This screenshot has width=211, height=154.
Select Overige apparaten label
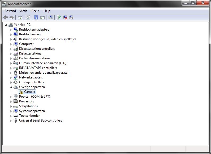pos(32,87)
